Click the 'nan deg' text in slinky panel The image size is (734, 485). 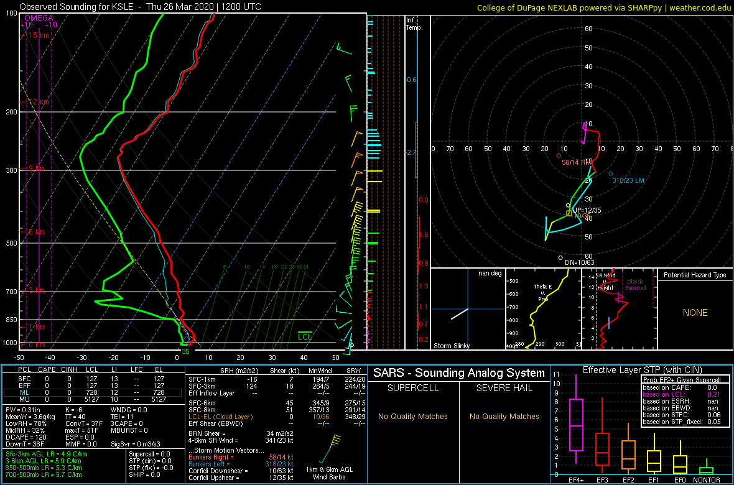[x=490, y=274]
